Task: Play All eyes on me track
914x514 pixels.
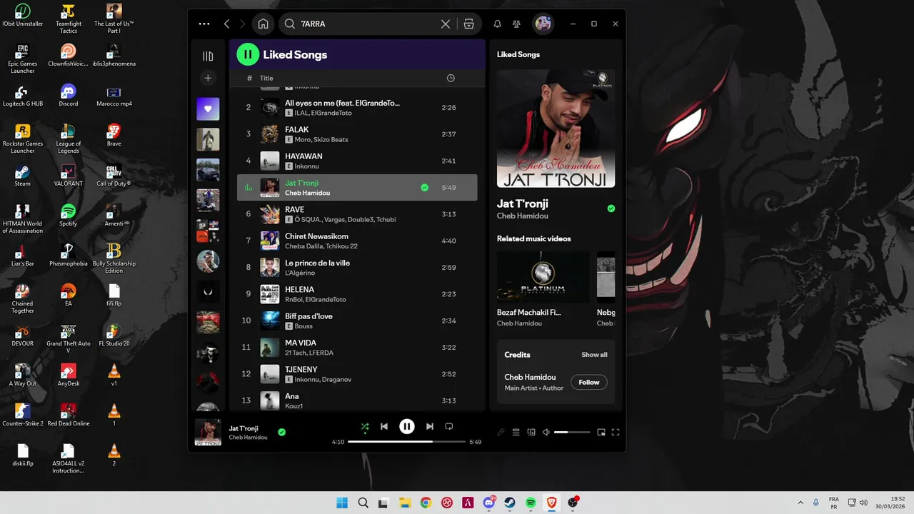Action: 357,107
